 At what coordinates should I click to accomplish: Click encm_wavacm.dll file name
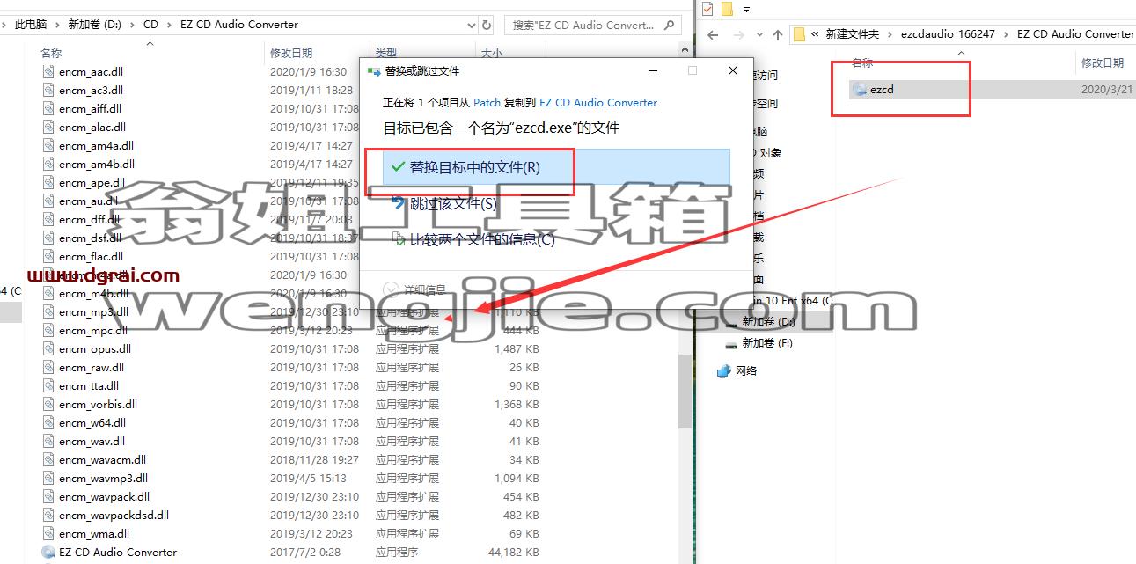pyautogui.click(x=103, y=460)
